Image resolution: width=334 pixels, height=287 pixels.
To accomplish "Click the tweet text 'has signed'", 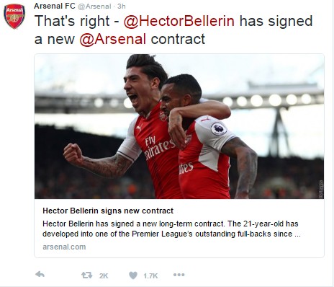I will 276,22.
